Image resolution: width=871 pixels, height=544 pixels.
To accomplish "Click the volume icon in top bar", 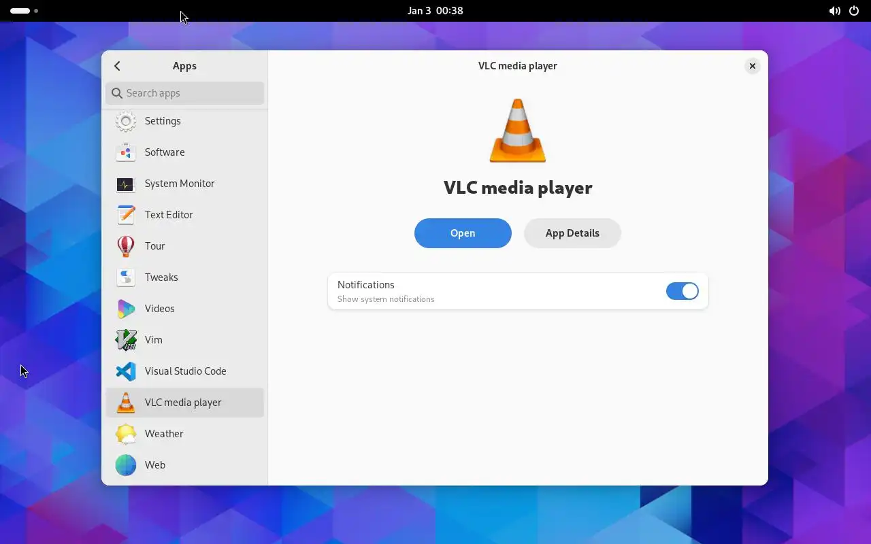I will tap(834, 11).
